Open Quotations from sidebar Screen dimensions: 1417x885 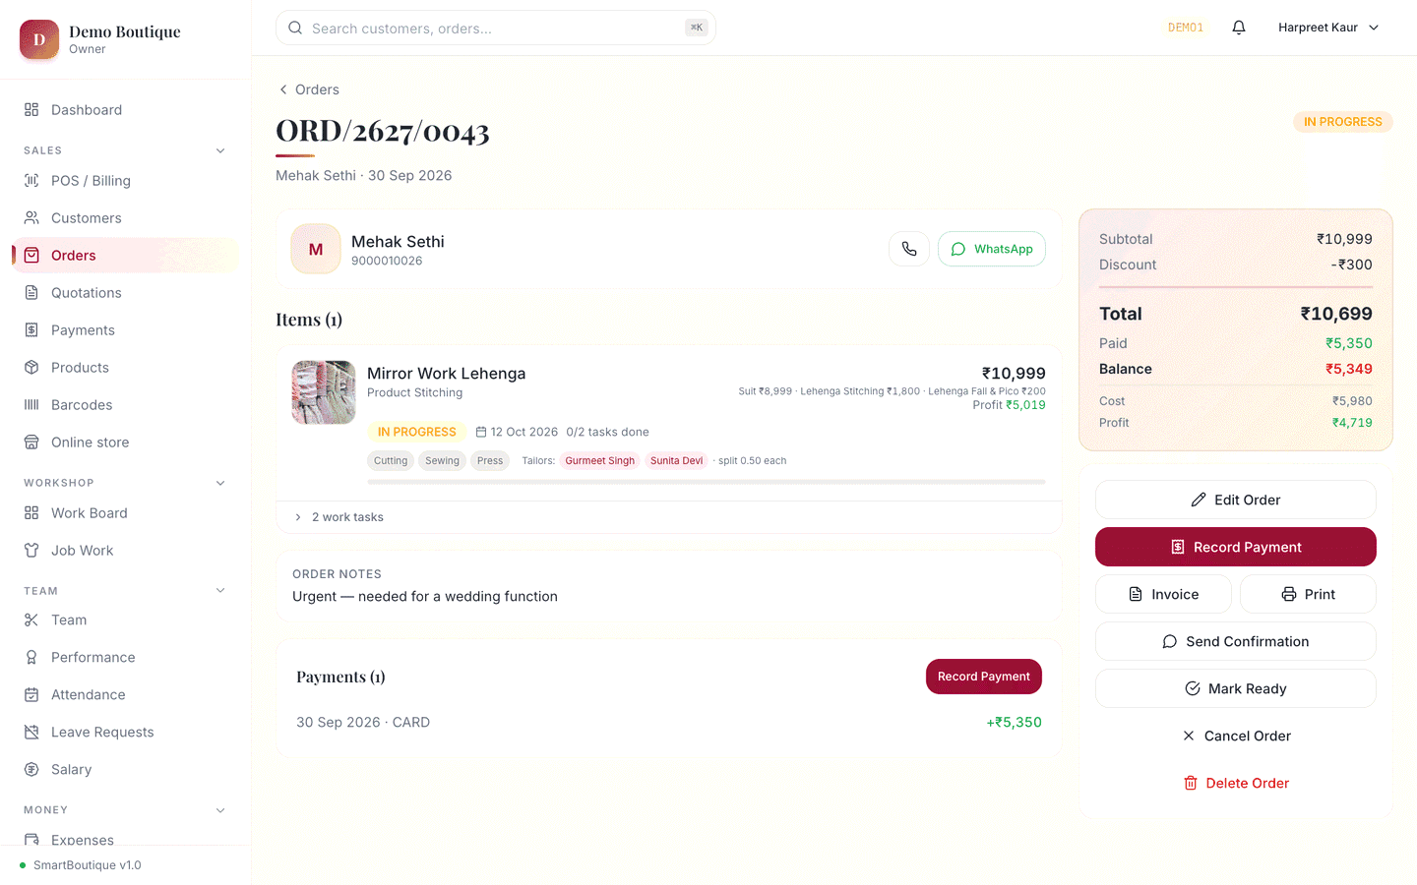[x=125, y=293]
